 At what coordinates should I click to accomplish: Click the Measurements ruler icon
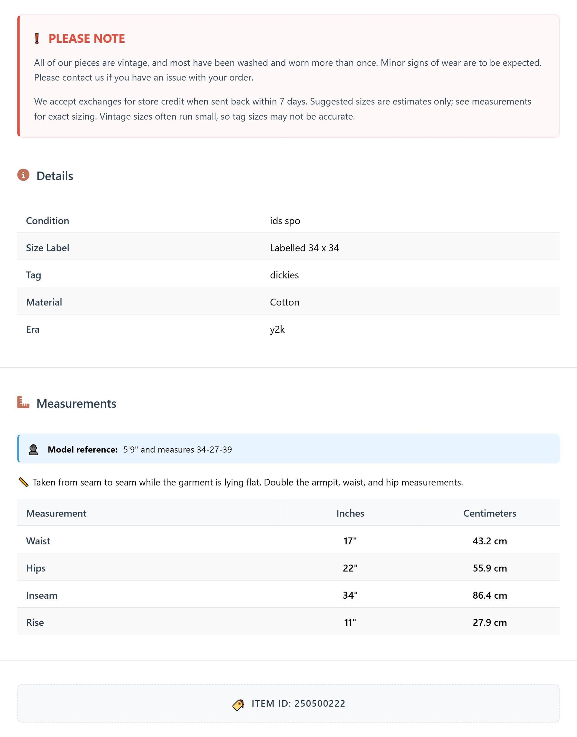(x=23, y=402)
